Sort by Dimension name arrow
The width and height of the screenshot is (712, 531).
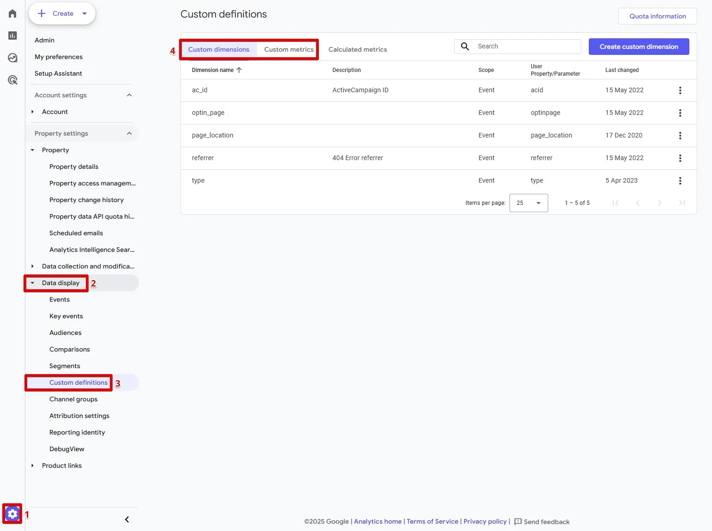(239, 70)
